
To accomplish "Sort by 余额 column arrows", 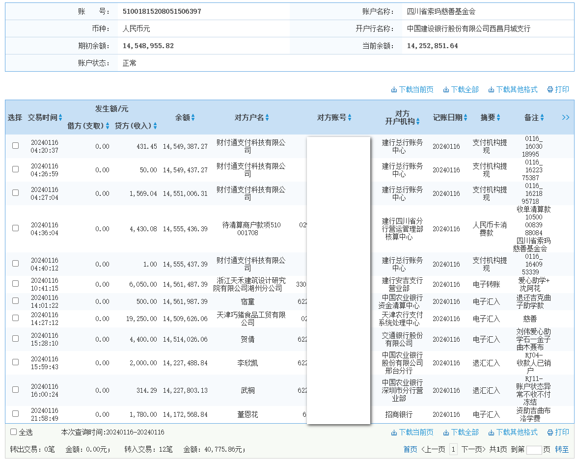I will 193,117.
